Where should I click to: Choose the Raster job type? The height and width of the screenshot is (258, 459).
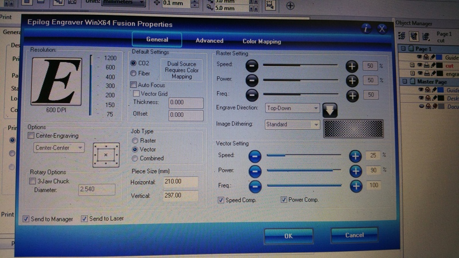pyautogui.click(x=135, y=140)
